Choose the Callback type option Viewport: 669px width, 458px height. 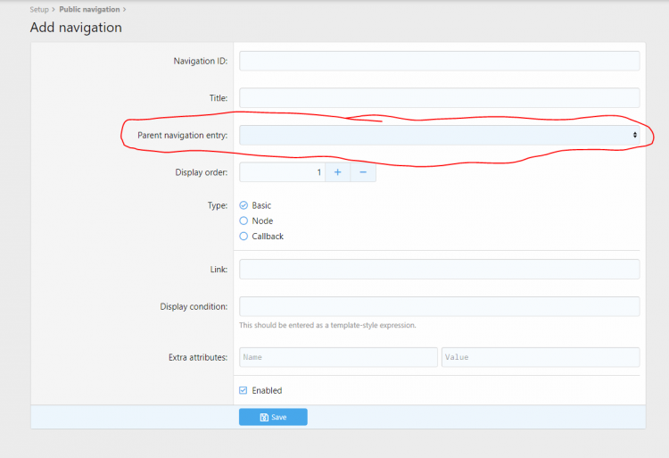244,237
